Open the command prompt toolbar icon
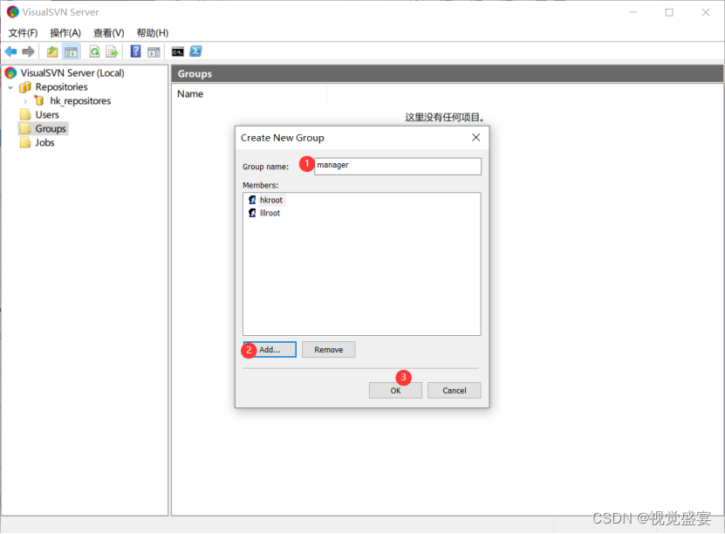 pos(178,51)
